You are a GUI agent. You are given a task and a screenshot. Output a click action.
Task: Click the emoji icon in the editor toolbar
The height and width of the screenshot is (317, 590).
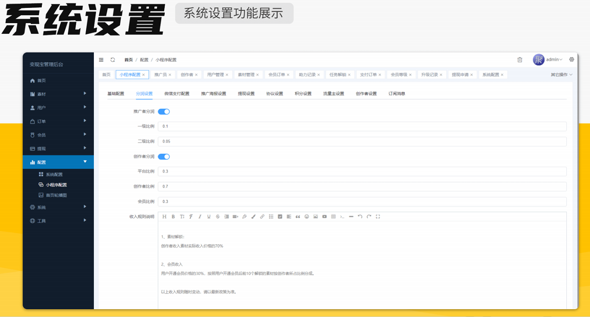click(307, 216)
